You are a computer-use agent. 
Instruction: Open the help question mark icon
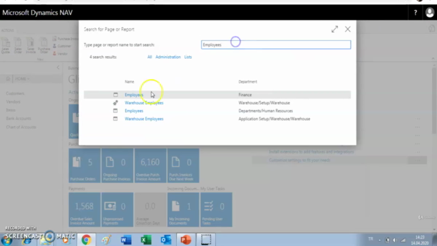[x=415, y=12]
